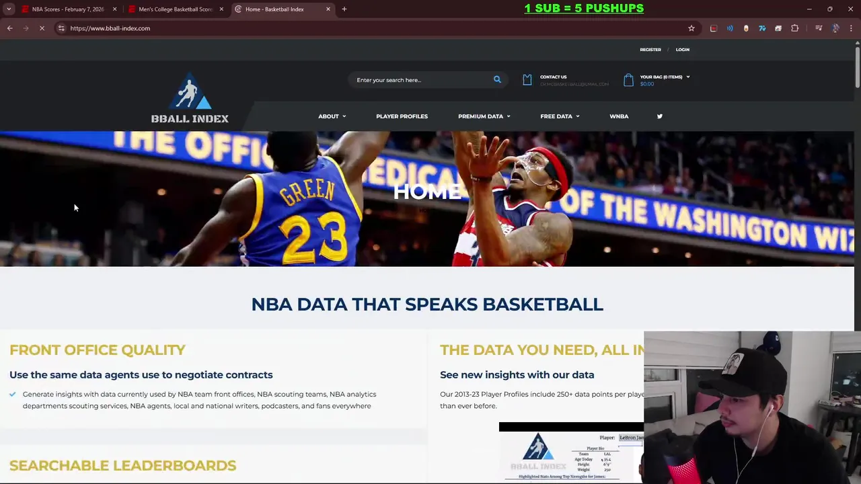Click the BBall Index logo
The width and height of the screenshot is (861, 484).
point(190,98)
